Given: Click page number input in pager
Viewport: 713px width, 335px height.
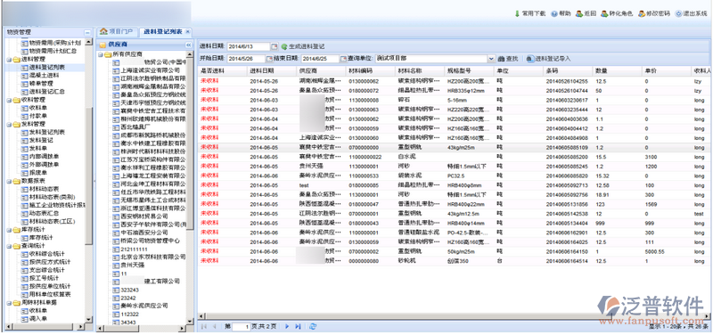Looking at the screenshot, I should 241,326.
